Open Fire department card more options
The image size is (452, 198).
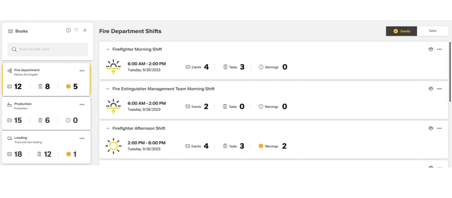82,71
